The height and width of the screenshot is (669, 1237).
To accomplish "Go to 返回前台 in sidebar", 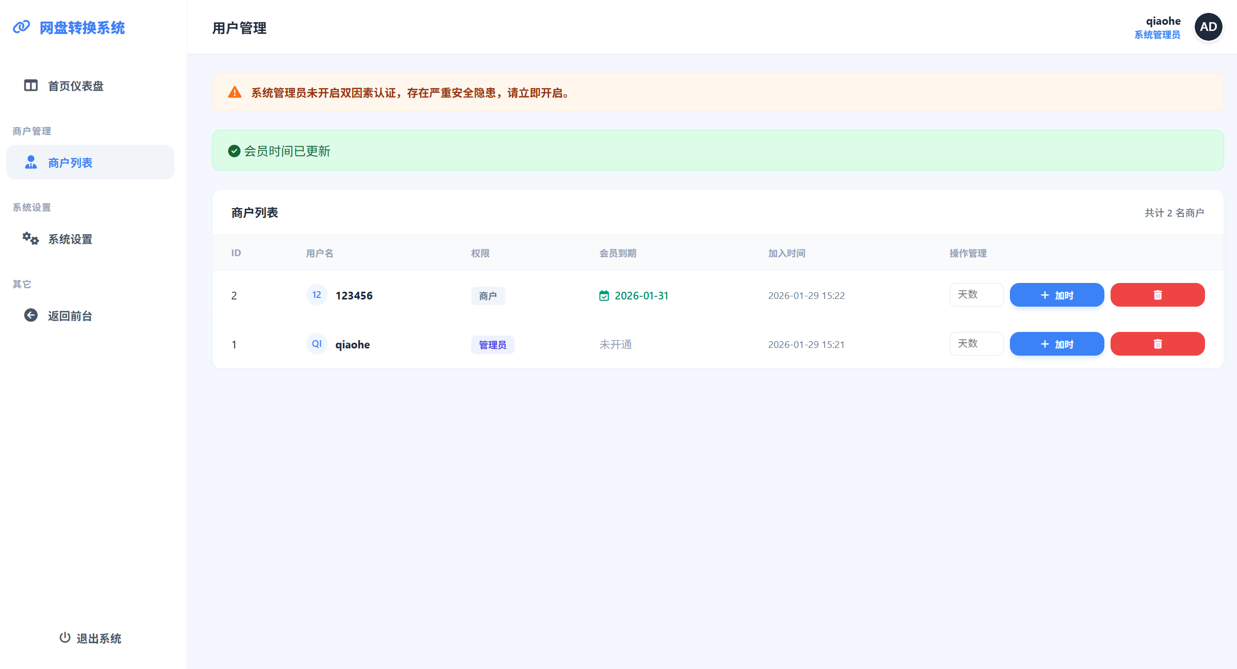I will coord(70,316).
